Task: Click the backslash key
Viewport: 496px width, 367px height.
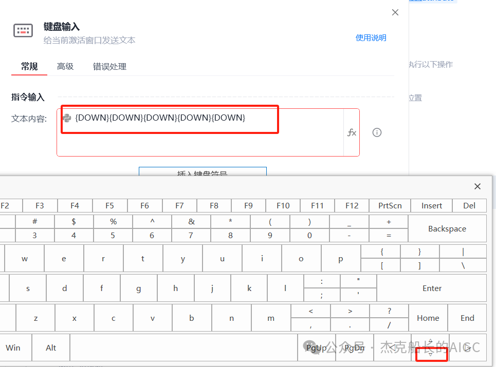Action: (463, 265)
